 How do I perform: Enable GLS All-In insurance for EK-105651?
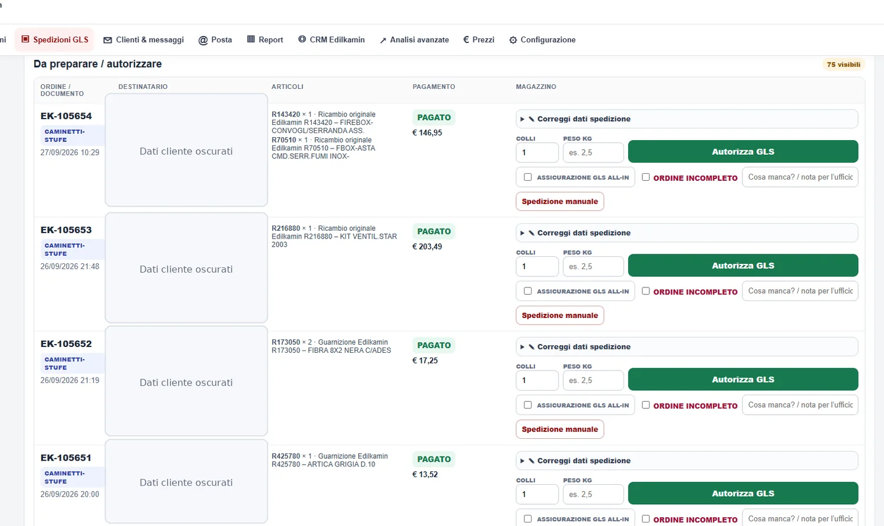(x=527, y=519)
